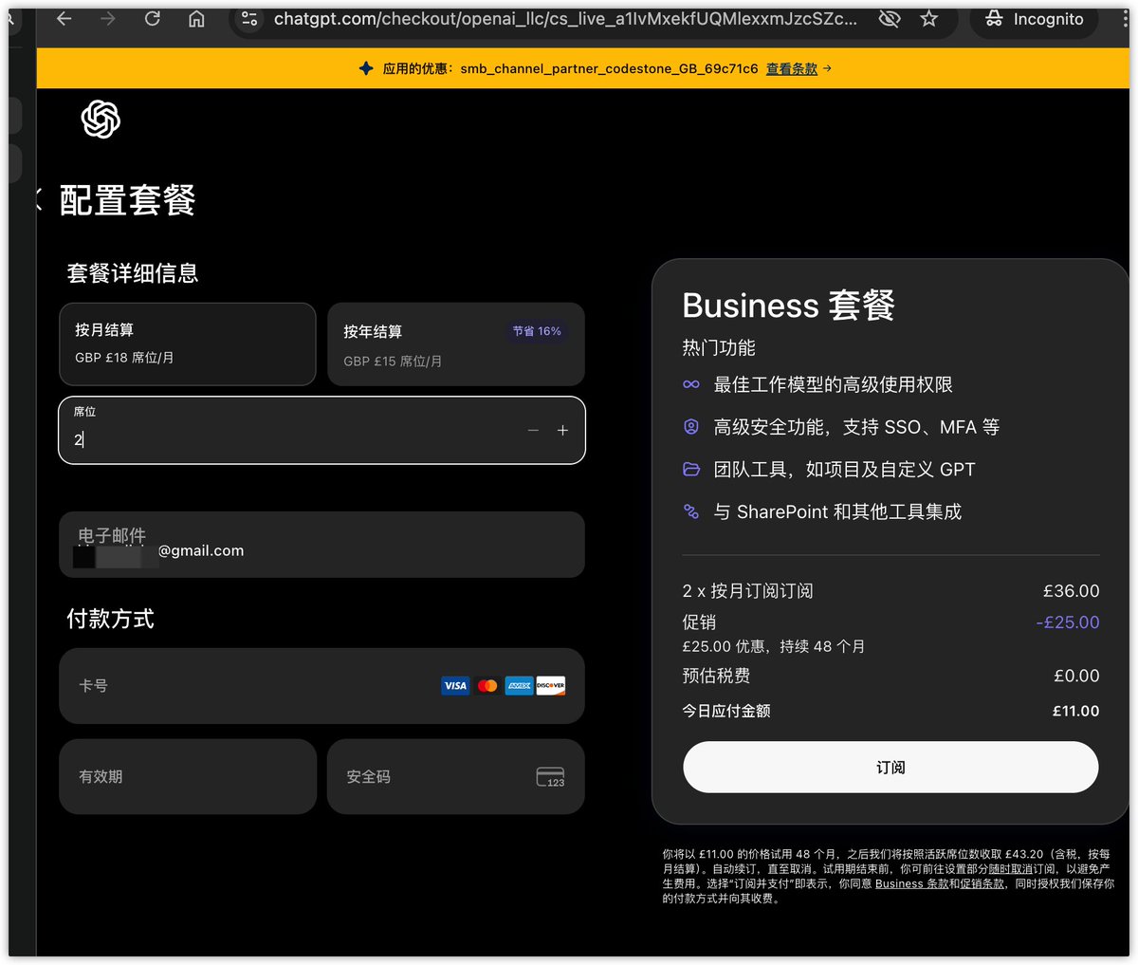
Task: Increase seats with the plus button
Action: click(562, 431)
